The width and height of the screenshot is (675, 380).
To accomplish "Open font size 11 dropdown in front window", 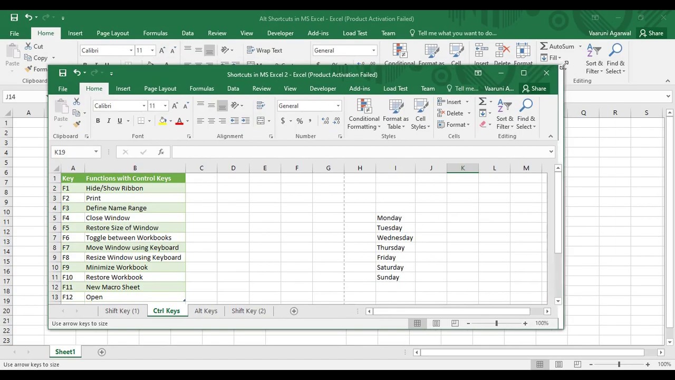I will tap(165, 106).
